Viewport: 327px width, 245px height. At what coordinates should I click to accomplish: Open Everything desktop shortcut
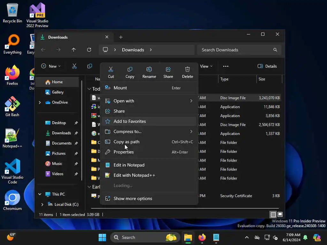tap(12, 44)
